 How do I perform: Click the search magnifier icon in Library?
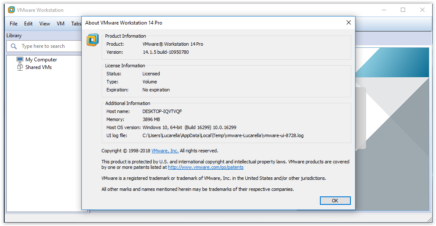tap(14, 46)
